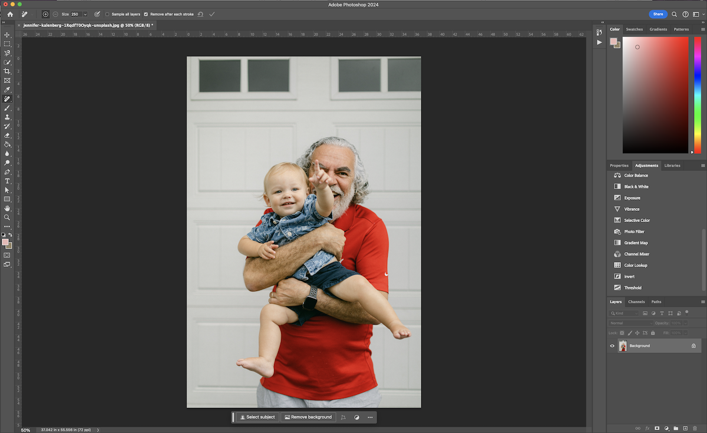The image size is (707, 433).
Task: Pick the Eyedropper tool
Action: 7,90
